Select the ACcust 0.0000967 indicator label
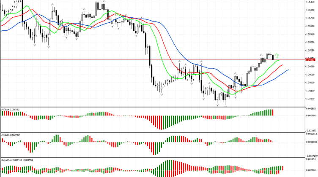Viewport: 318px width, 177px height. click(x=11, y=135)
